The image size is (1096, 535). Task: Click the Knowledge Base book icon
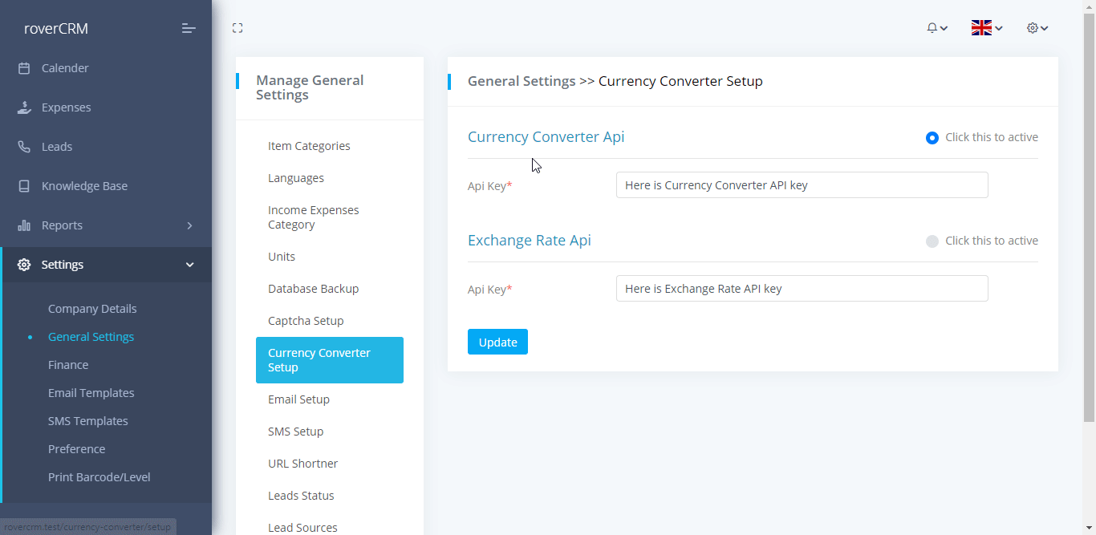[24, 186]
